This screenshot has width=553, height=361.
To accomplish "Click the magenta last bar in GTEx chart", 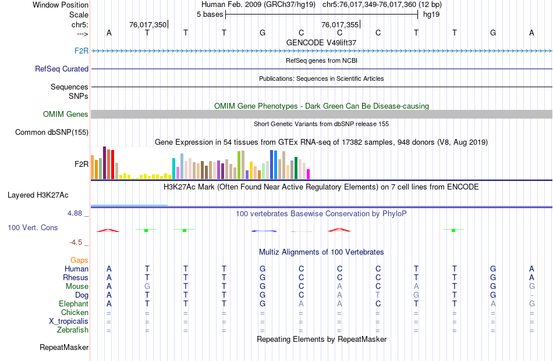I will coord(309,174).
